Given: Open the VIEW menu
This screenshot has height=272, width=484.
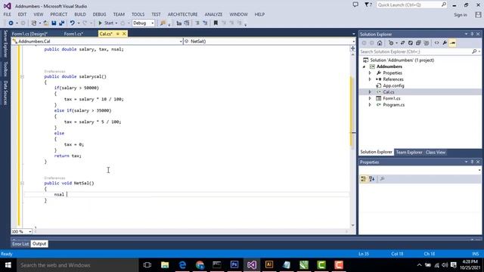Looking at the screenshot, I should [x=39, y=14].
